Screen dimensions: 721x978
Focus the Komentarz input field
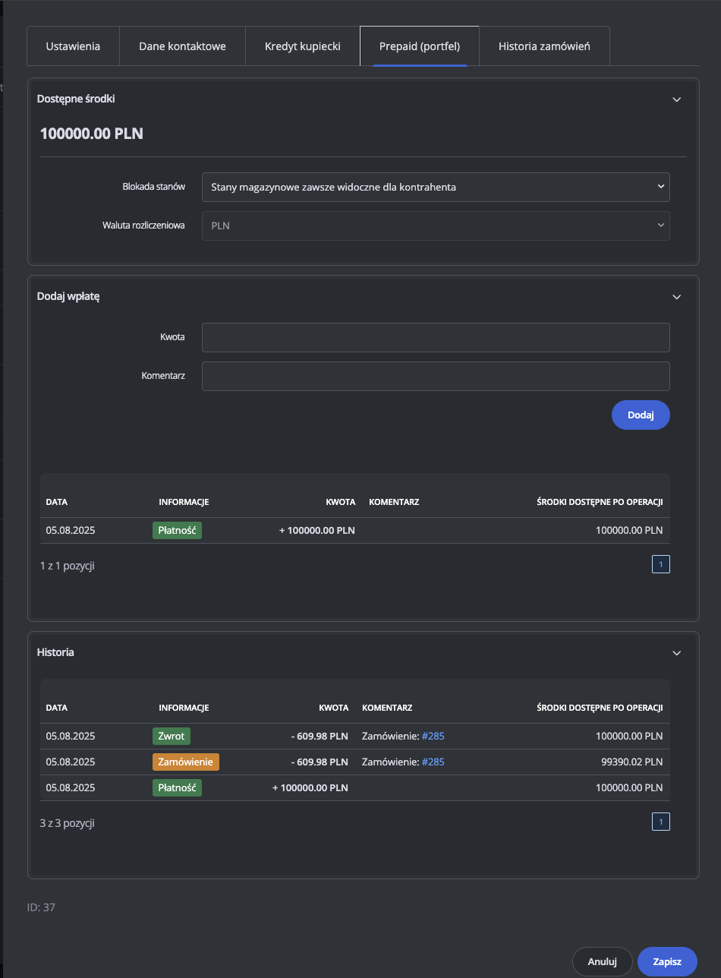pyautogui.click(x=436, y=376)
